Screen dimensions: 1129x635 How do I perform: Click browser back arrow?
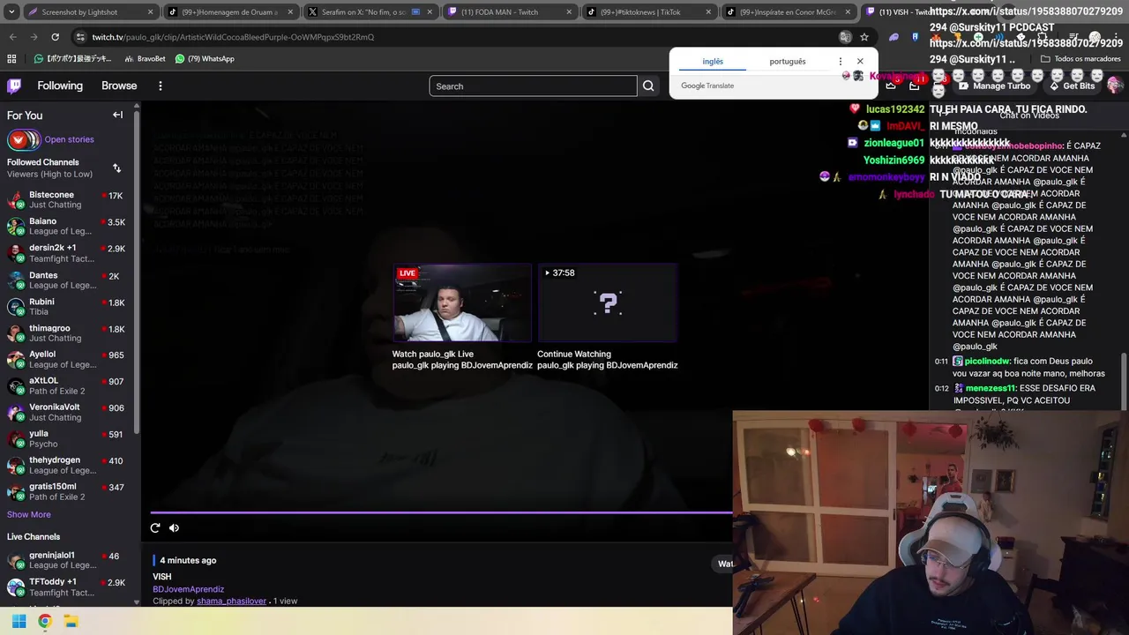coord(12,37)
